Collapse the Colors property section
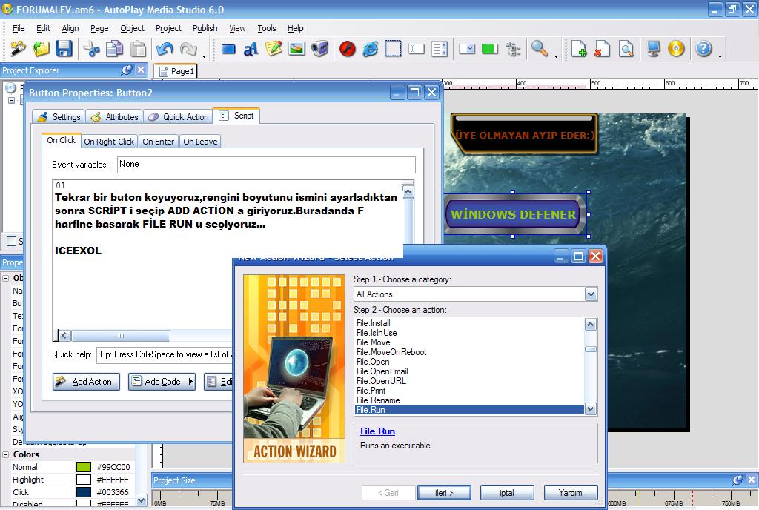The width and height of the screenshot is (759, 510). [x=6, y=454]
